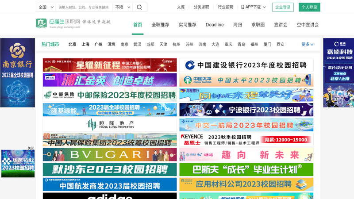The height and width of the screenshot is (199, 354).
Task: Select the 海归 tab
Action: pos(238,25)
